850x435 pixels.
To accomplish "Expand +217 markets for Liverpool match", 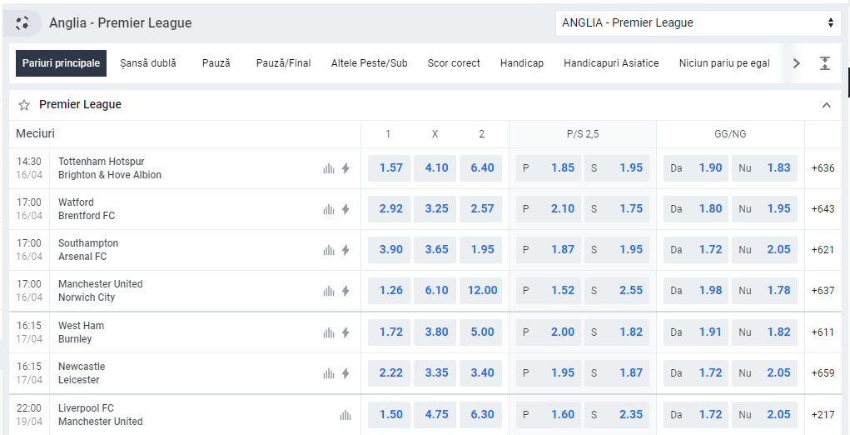I will pyautogui.click(x=823, y=415).
